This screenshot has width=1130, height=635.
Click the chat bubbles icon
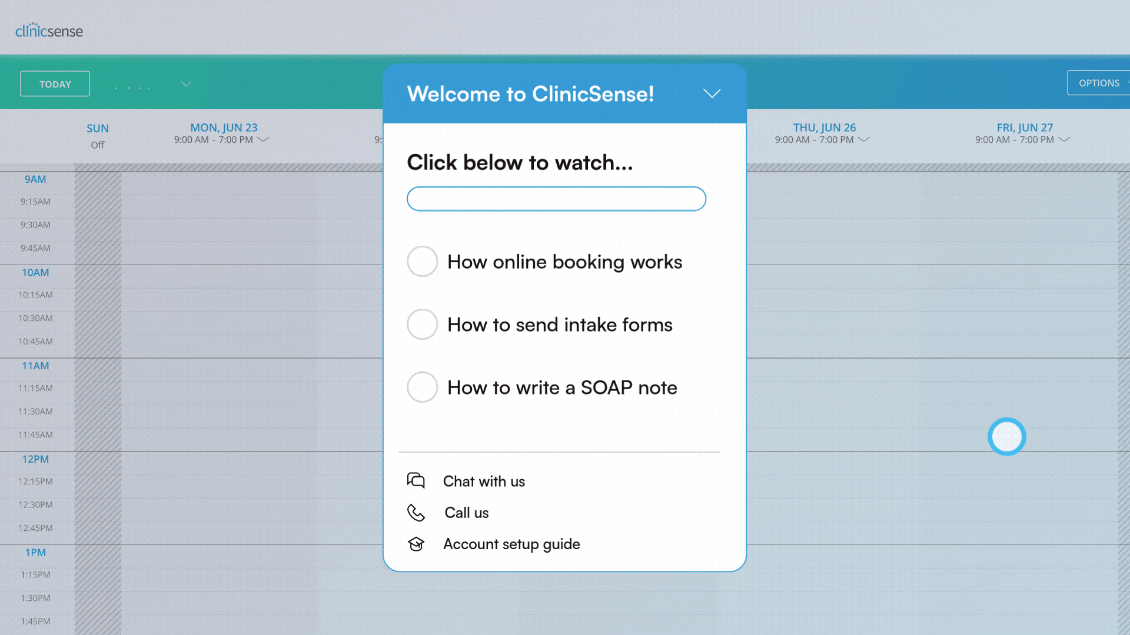(416, 480)
